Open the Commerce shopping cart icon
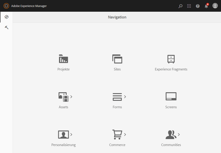Viewport: 221px width, 153px height. pyautogui.click(x=117, y=134)
